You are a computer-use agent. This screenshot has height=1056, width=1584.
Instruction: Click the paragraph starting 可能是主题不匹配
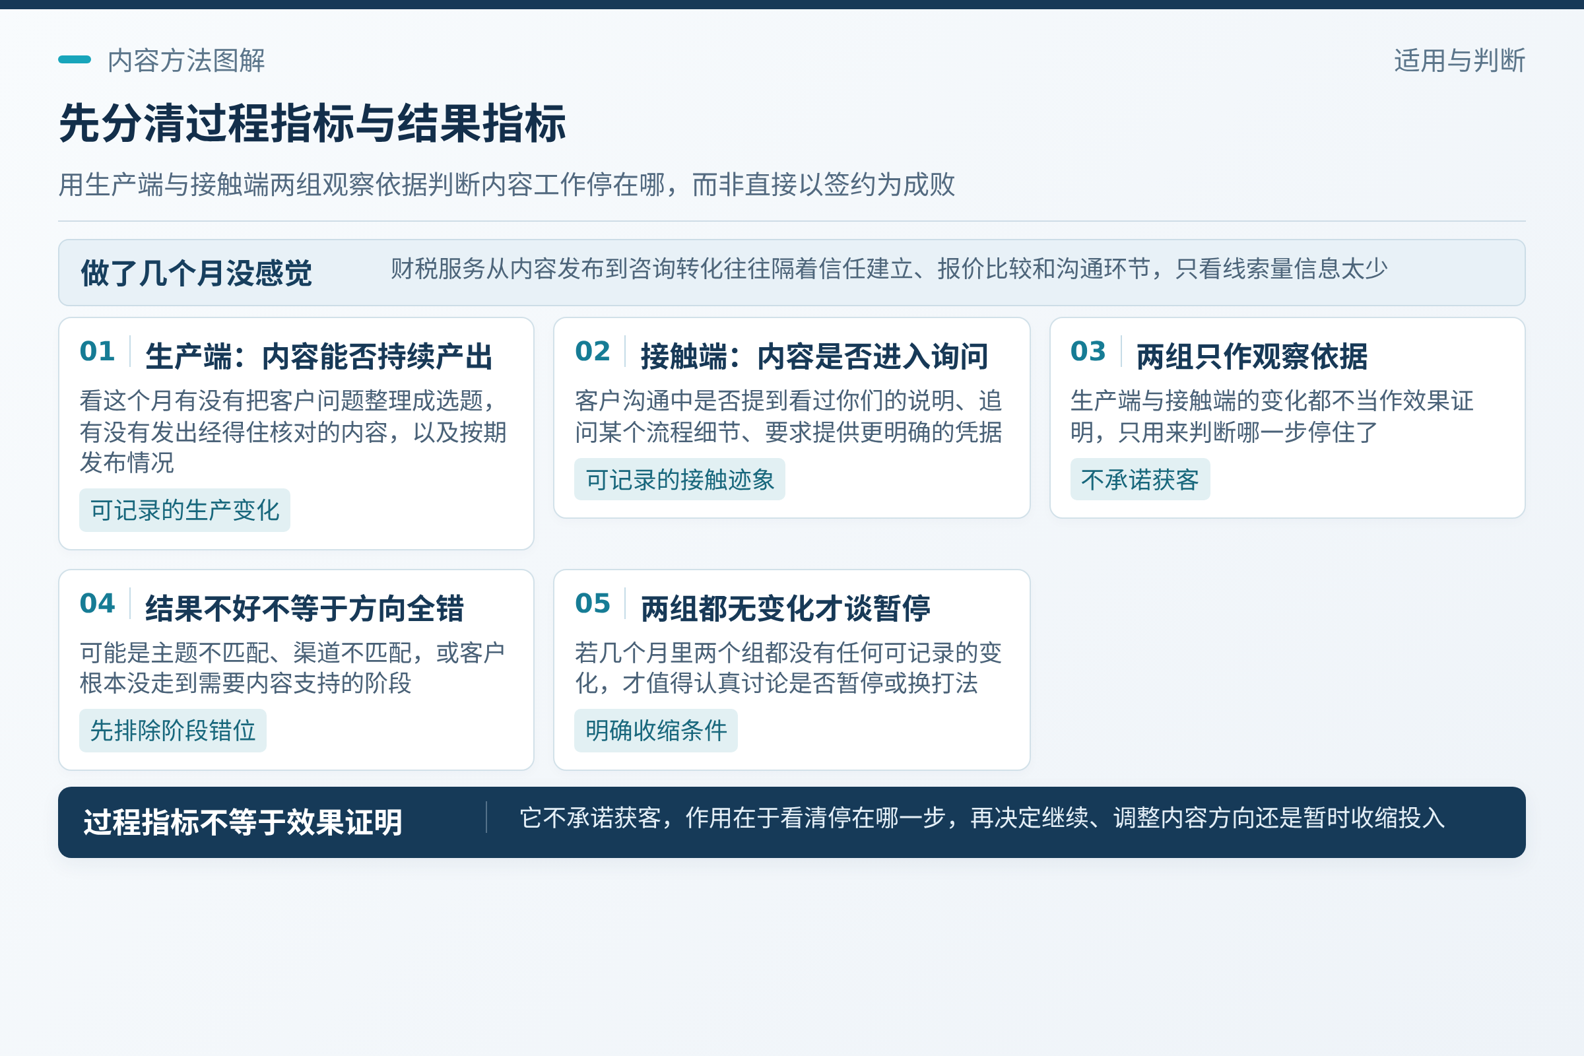(292, 668)
